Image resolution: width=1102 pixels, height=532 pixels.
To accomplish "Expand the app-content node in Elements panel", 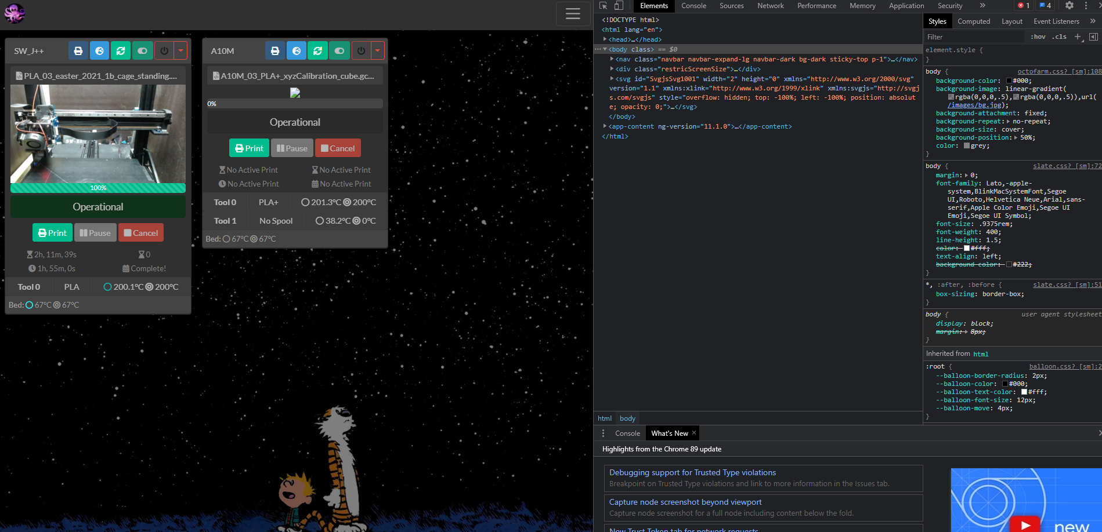I will (x=605, y=126).
